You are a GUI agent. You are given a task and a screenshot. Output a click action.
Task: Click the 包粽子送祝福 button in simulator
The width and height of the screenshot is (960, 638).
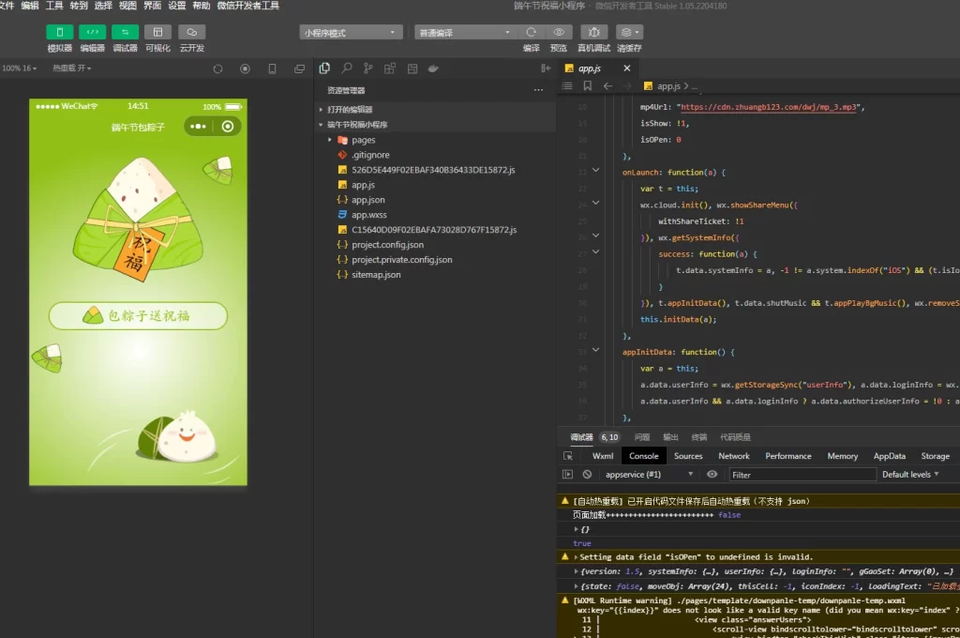(138, 316)
